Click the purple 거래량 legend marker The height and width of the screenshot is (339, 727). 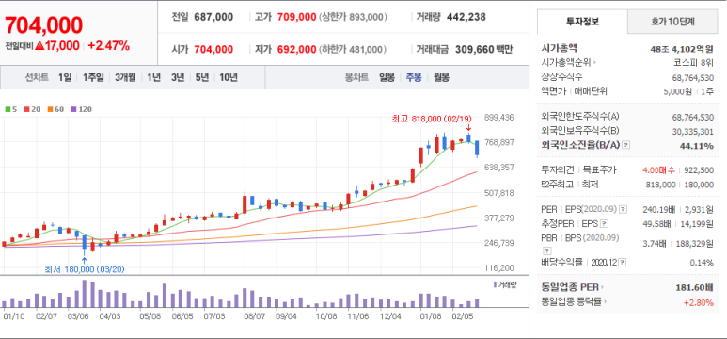496,284
